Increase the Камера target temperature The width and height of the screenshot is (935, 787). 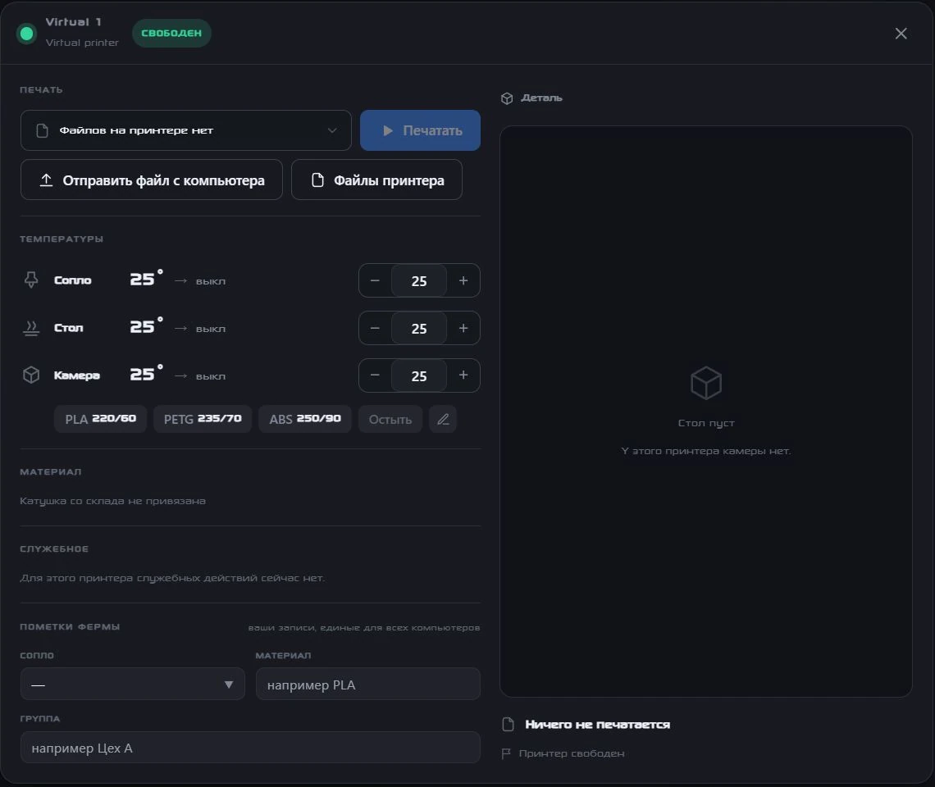[x=463, y=375]
